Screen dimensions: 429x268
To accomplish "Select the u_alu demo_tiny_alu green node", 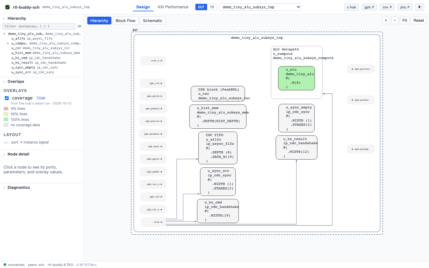I will tap(296, 78).
